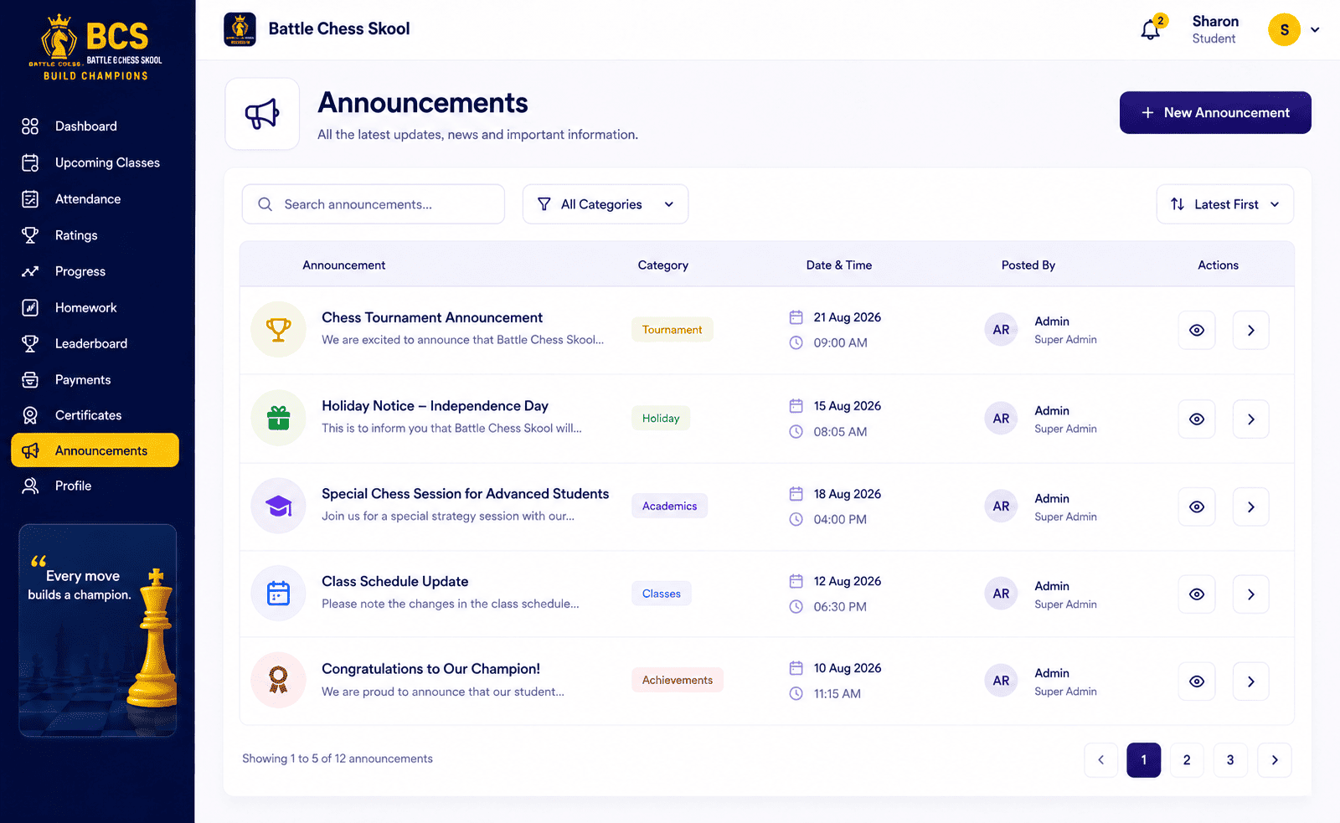The height and width of the screenshot is (823, 1340).
Task: Open the notification bell
Action: point(1151,29)
